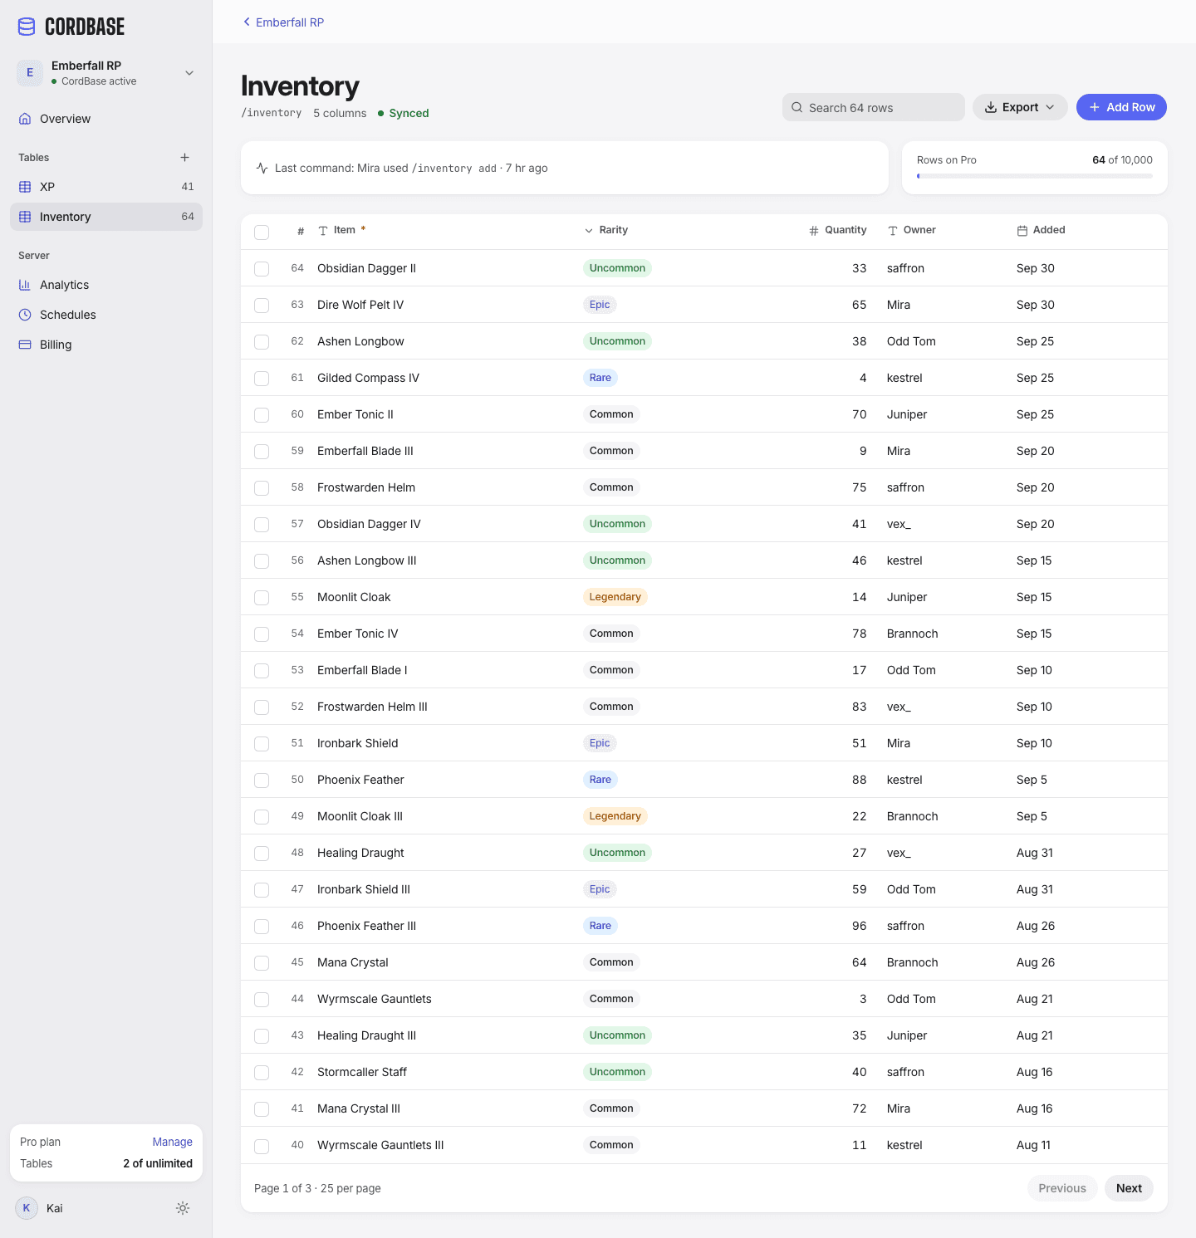Click Kai's user avatar

click(27, 1208)
